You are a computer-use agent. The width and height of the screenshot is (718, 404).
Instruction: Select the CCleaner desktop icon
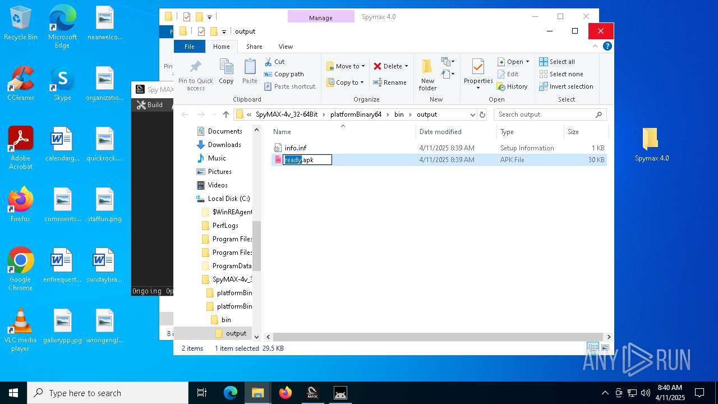(x=21, y=83)
